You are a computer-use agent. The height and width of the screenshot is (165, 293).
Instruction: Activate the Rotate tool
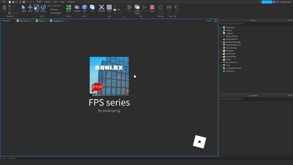(x=43, y=7)
